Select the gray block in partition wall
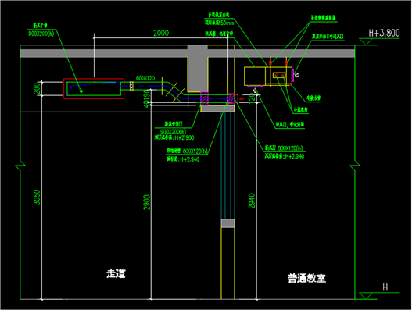This screenshot has width=412, height=310. [227, 223]
